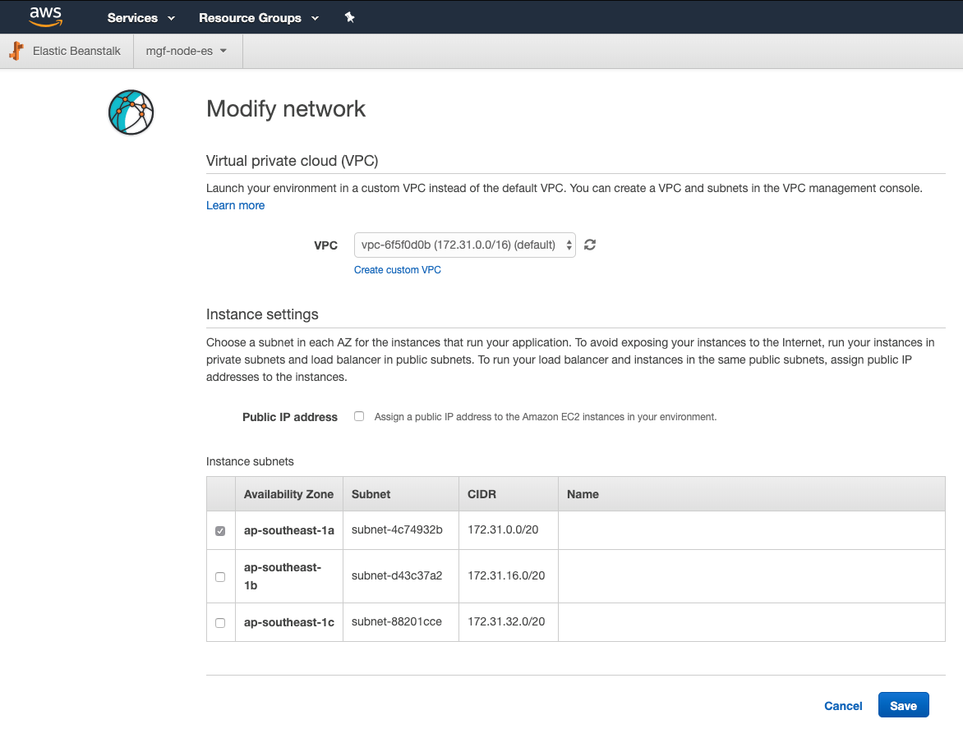Click the network globe icon

(131, 112)
